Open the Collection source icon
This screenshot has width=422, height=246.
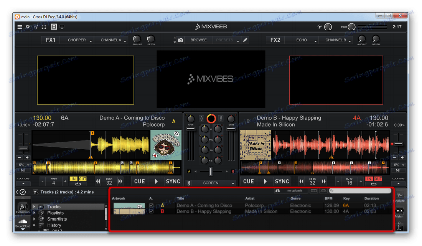23,207
